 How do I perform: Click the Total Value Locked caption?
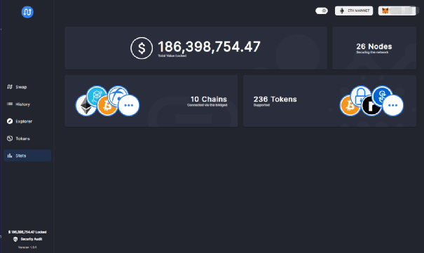coord(172,55)
